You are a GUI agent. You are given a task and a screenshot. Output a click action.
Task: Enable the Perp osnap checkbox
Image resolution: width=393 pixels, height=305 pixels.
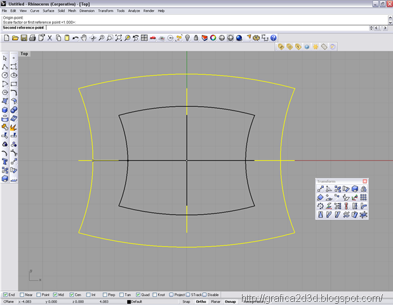[x=105, y=294]
